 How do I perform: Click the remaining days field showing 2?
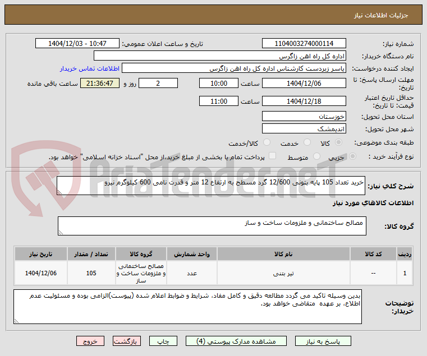pyautogui.click(x=158, y=83)
